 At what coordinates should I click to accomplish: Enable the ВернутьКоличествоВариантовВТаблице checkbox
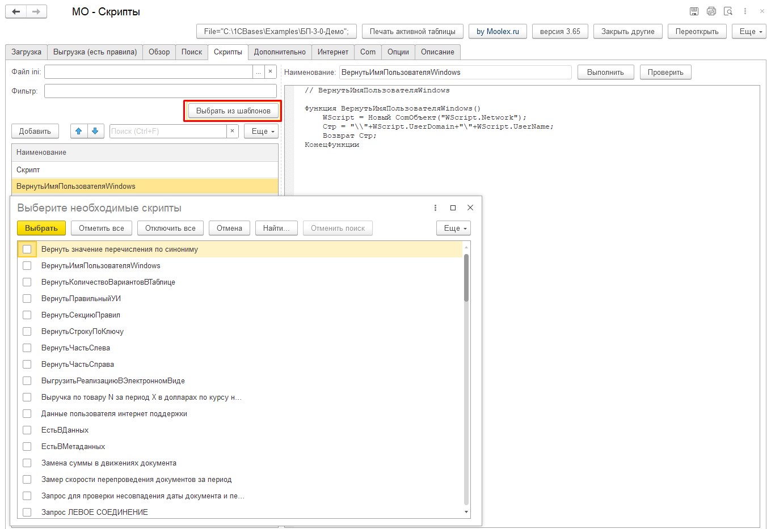coord(27,282)
